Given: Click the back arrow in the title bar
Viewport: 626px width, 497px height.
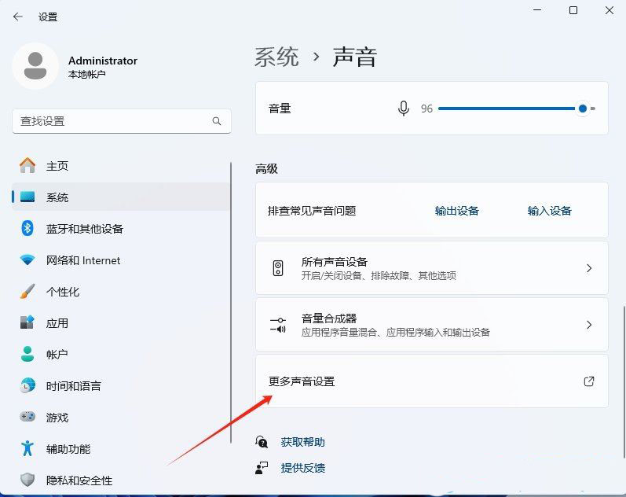Looking at the screenshot, I should pyautogui.click(x=17, y=17).
